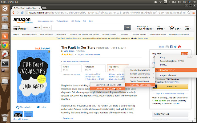Open the Trash in launcher

(5, 118)
